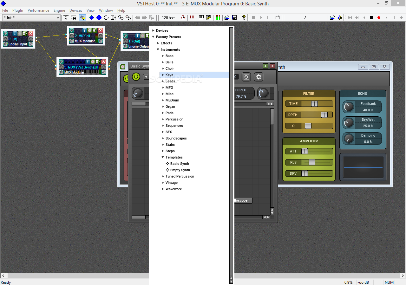Click the red record button in the transport
Screen dimensions: 406x285
[x=379, y=18]
